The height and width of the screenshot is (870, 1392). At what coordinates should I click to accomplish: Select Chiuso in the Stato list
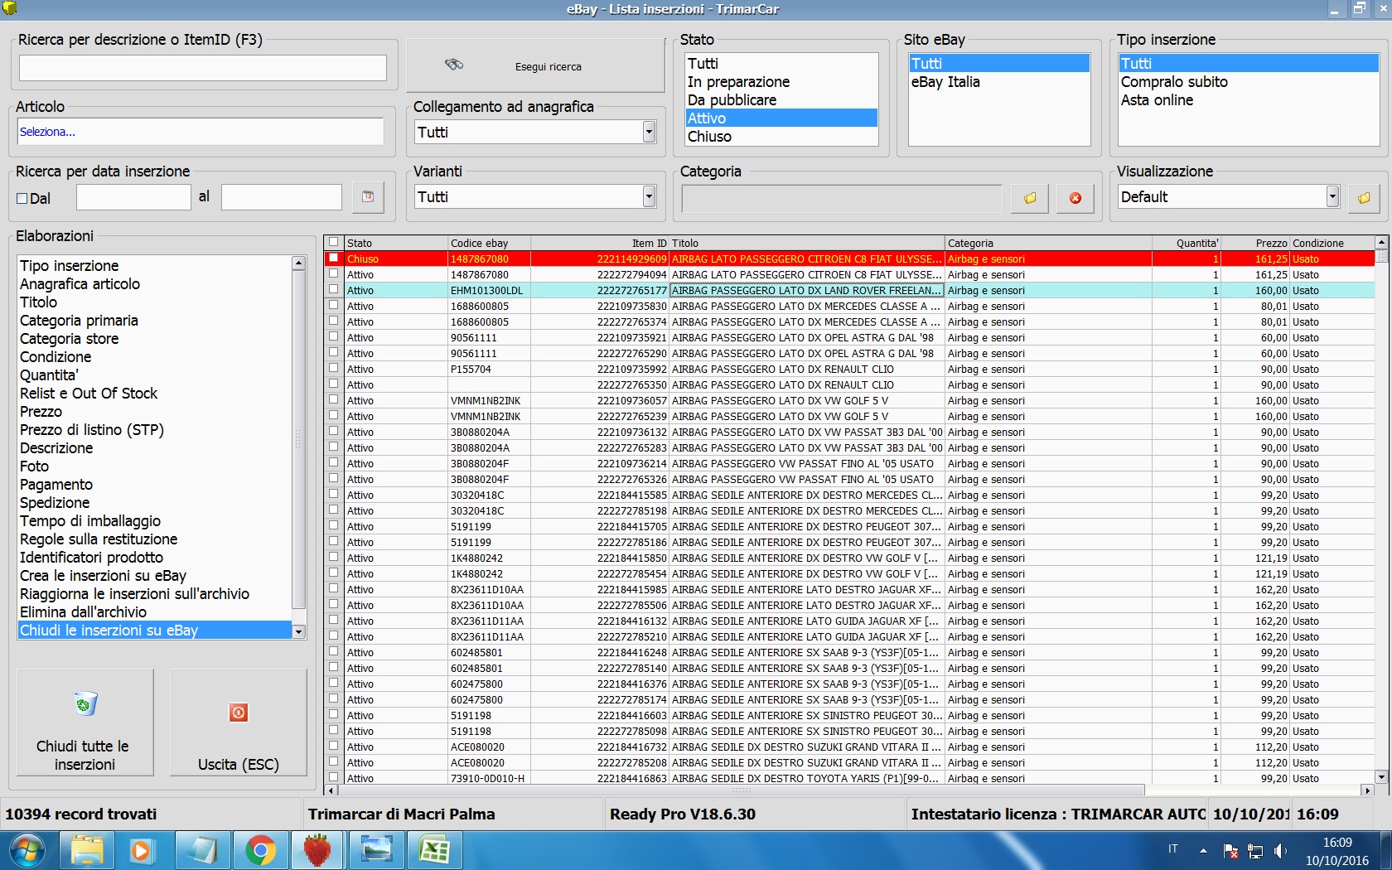tap(781, 137)
